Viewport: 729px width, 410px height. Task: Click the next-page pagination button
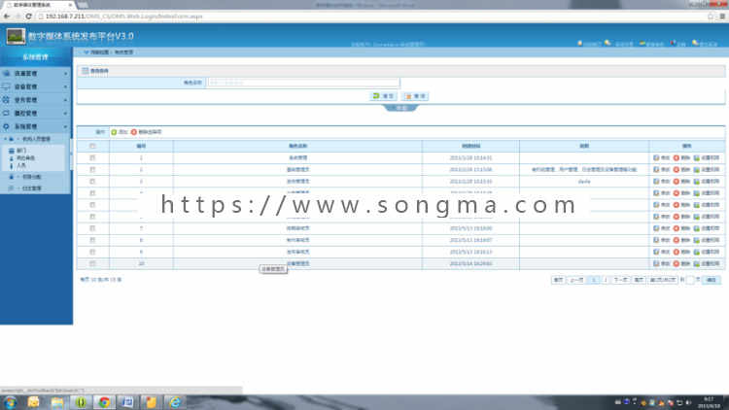tap(621, 280)
